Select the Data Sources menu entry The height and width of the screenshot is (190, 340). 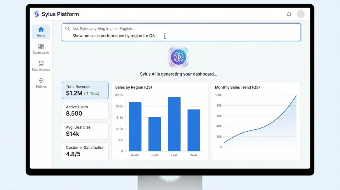(x=41, y=65)
